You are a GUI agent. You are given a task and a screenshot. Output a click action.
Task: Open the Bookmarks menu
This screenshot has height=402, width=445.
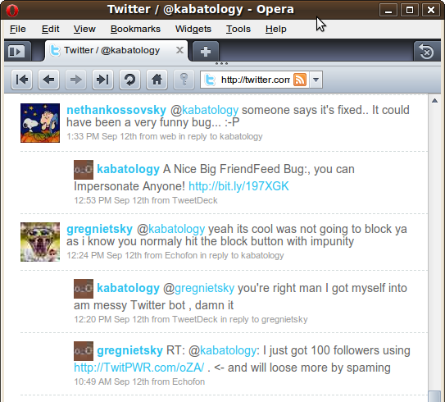[x=135, y=29]
